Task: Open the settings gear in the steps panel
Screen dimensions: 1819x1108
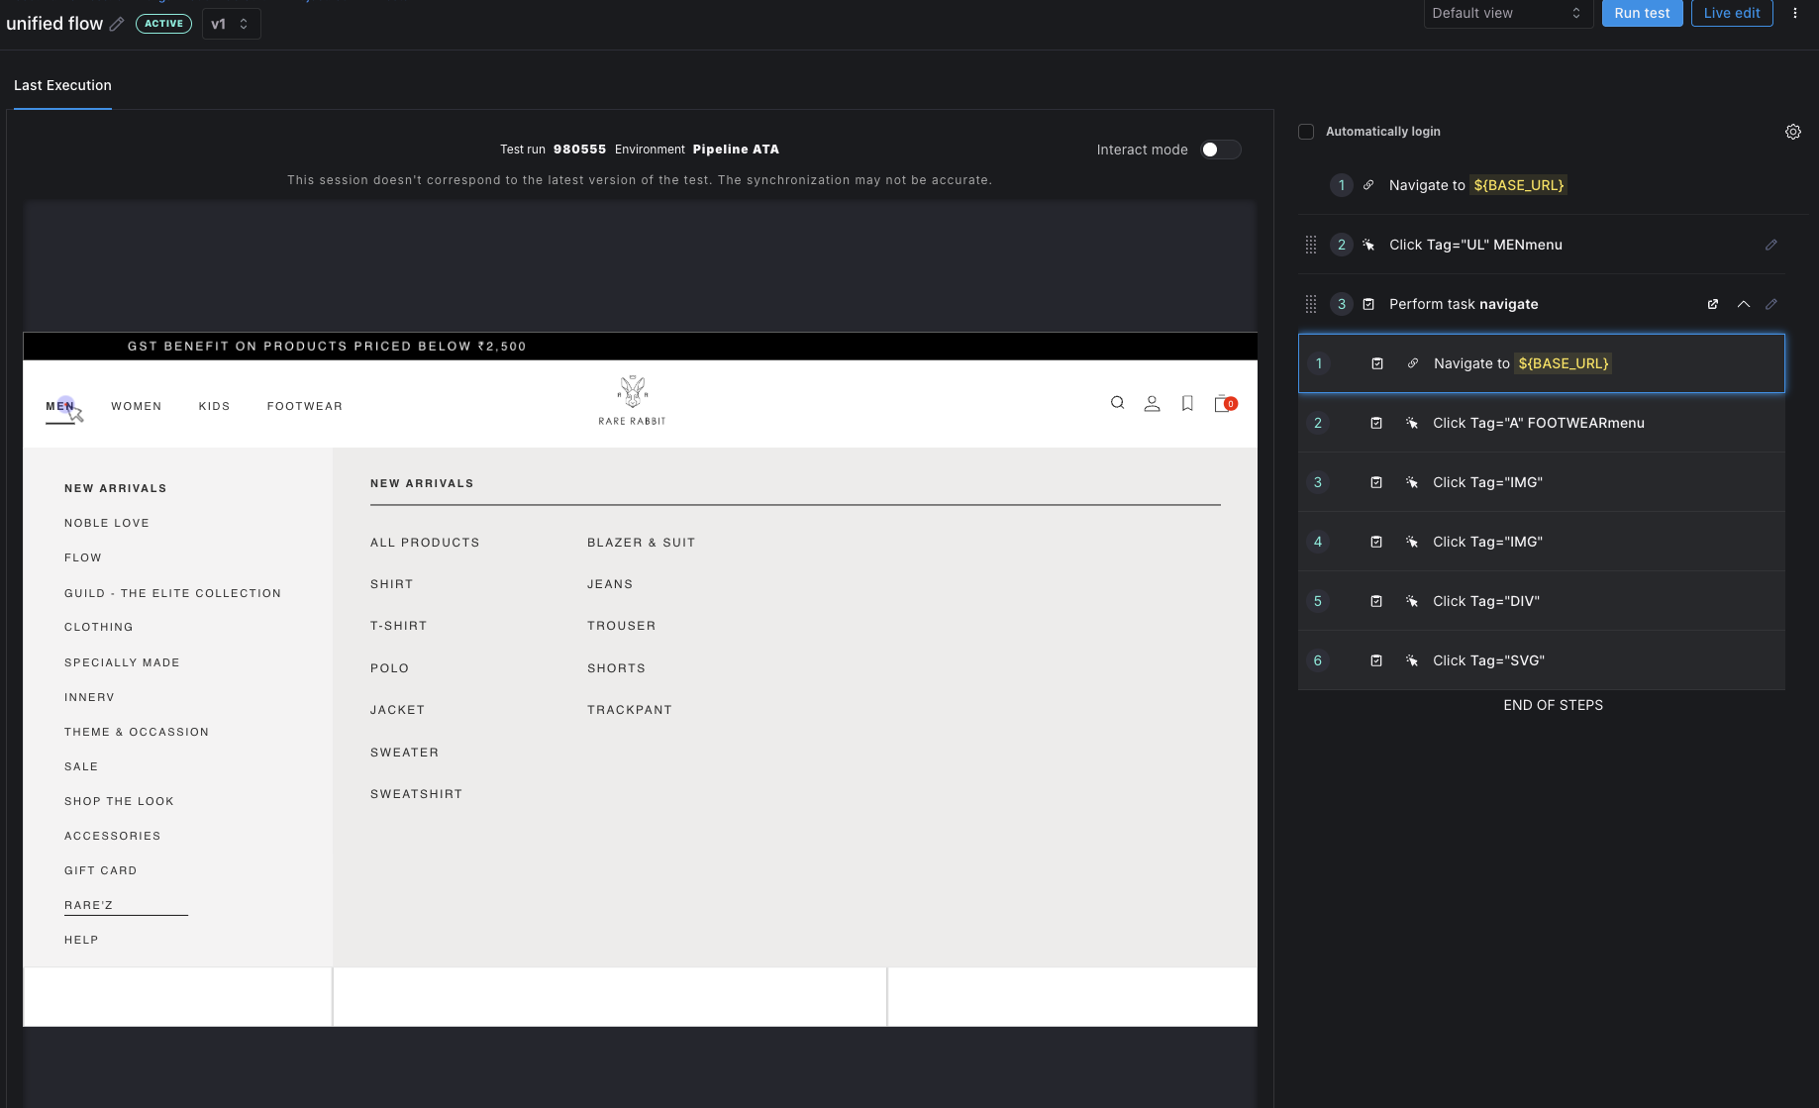Action: pos(1792,131)
